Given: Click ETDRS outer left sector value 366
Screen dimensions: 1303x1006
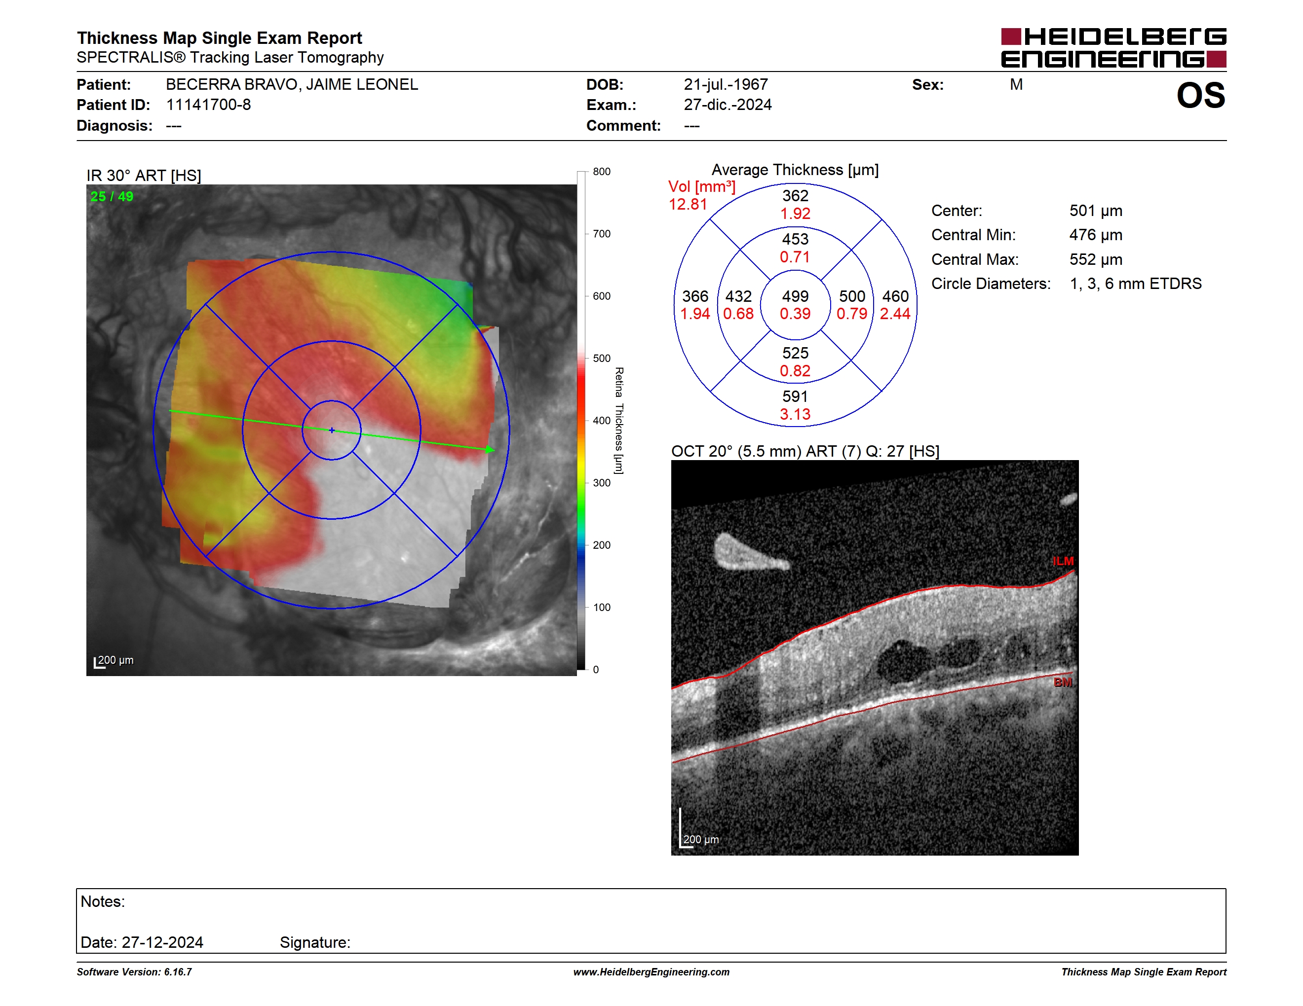Looking at the screenshot, I should [x=695, y=296].
